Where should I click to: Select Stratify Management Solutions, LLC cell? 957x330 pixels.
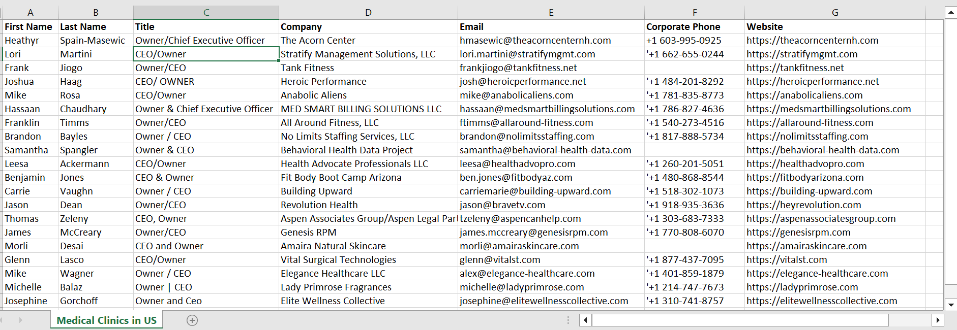(368, 54)
